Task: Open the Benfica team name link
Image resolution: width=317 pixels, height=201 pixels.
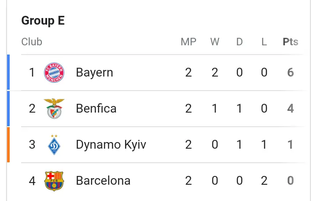Action: 96,109
